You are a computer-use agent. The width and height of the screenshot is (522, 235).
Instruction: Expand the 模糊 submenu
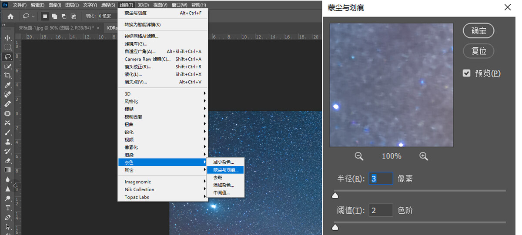[x=163, y=109]
